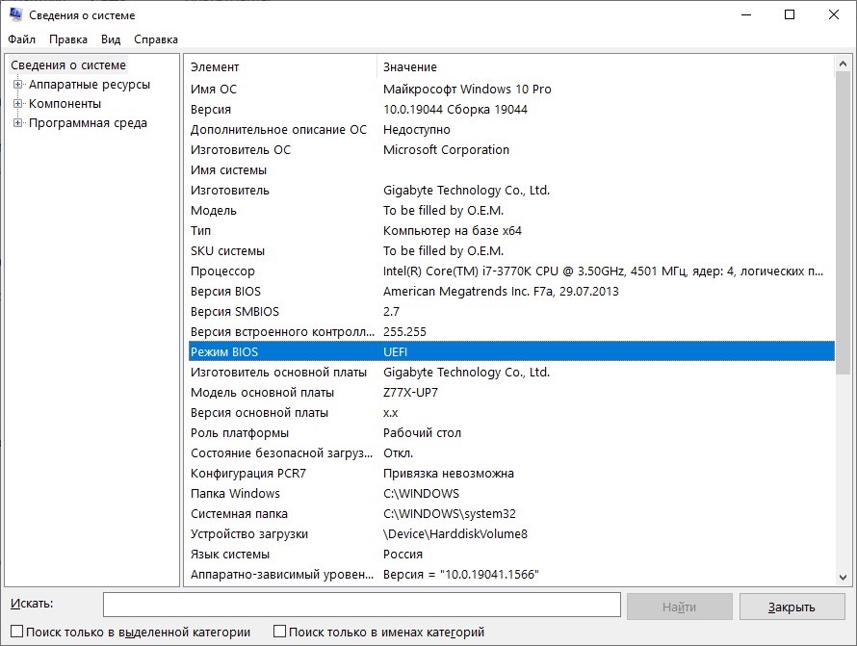Image resolution: width=857 pixels, height=646 pixels.
Task: Enable Поиск только в именах категорий checkbox
Action: (280, 633)
